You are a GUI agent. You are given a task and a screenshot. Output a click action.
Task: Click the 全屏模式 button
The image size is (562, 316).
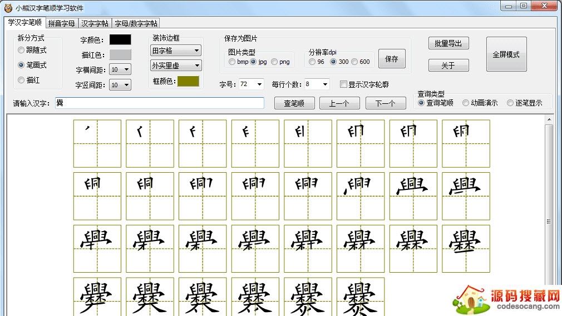[x=506, y=54]
